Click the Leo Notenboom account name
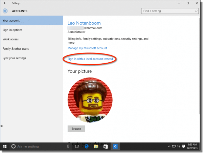 [x=84, y=23]
